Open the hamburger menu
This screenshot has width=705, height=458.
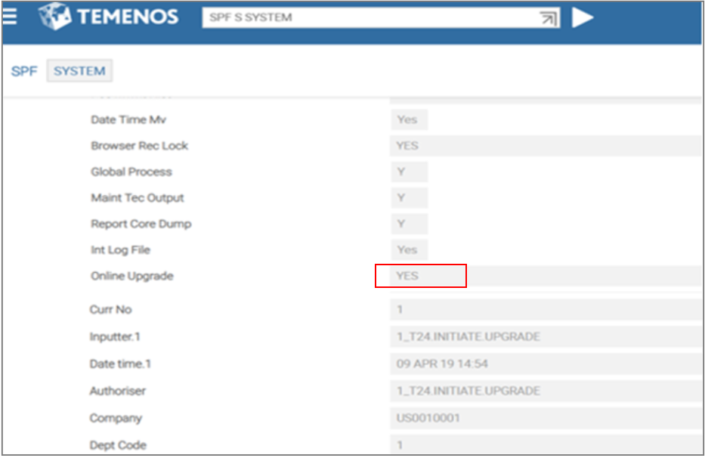pos(10,17)
